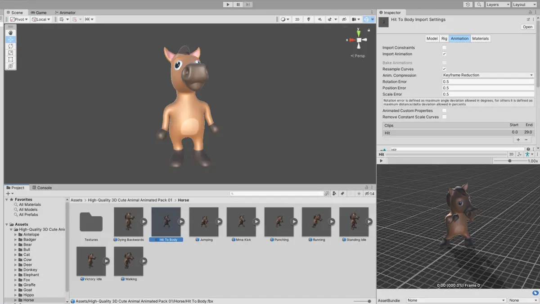This screenshot has width=540, height=304.
Task: Toggle scene audio mute icon
Action: point(320,19)
